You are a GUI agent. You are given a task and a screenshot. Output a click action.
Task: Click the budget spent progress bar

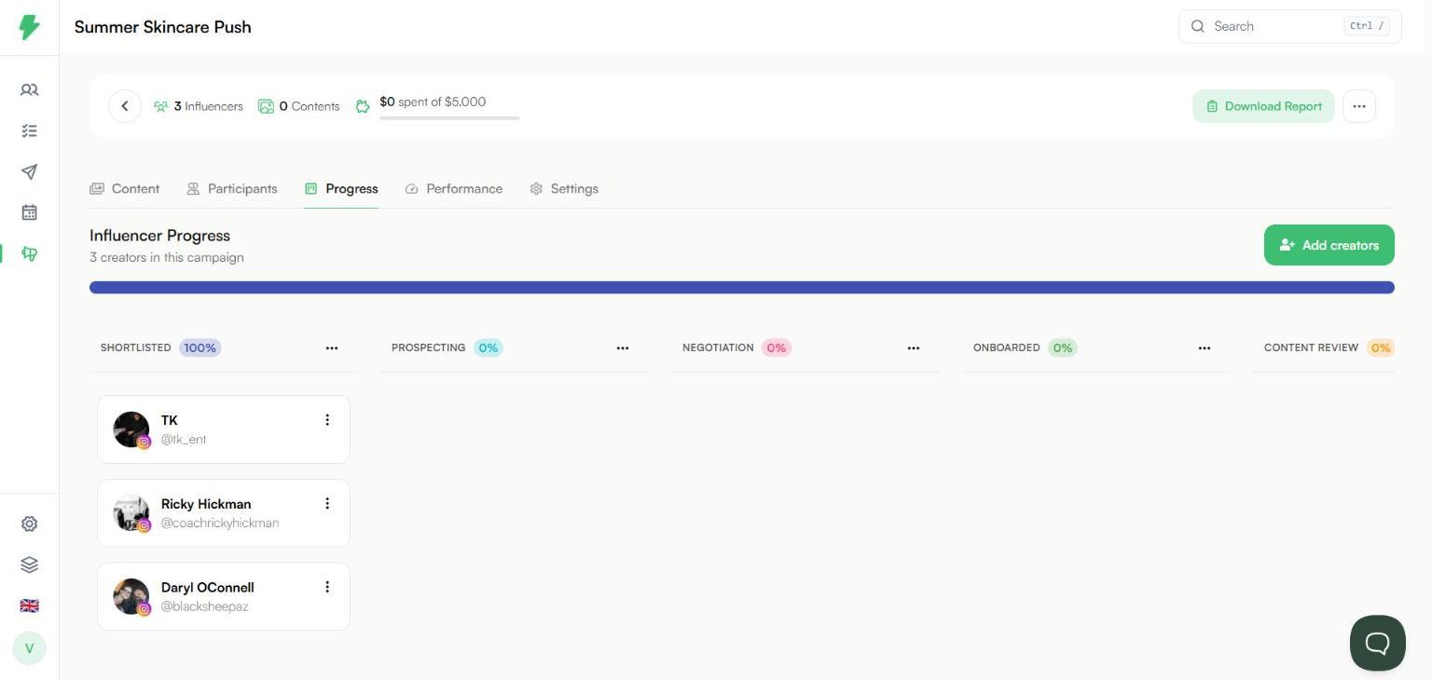(x=449, y=118)
